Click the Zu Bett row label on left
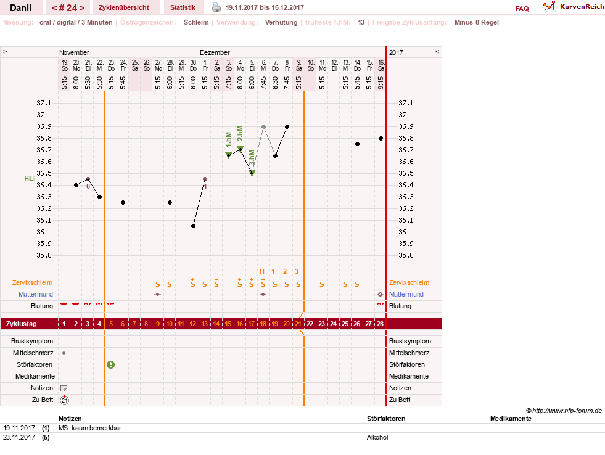 (x=43, y=400)
